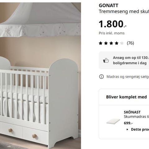Click the 'Skummadras' description text

[137, 117]
